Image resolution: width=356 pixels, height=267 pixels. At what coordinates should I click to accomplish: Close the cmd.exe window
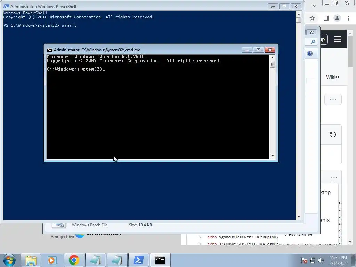coord(270,50)
